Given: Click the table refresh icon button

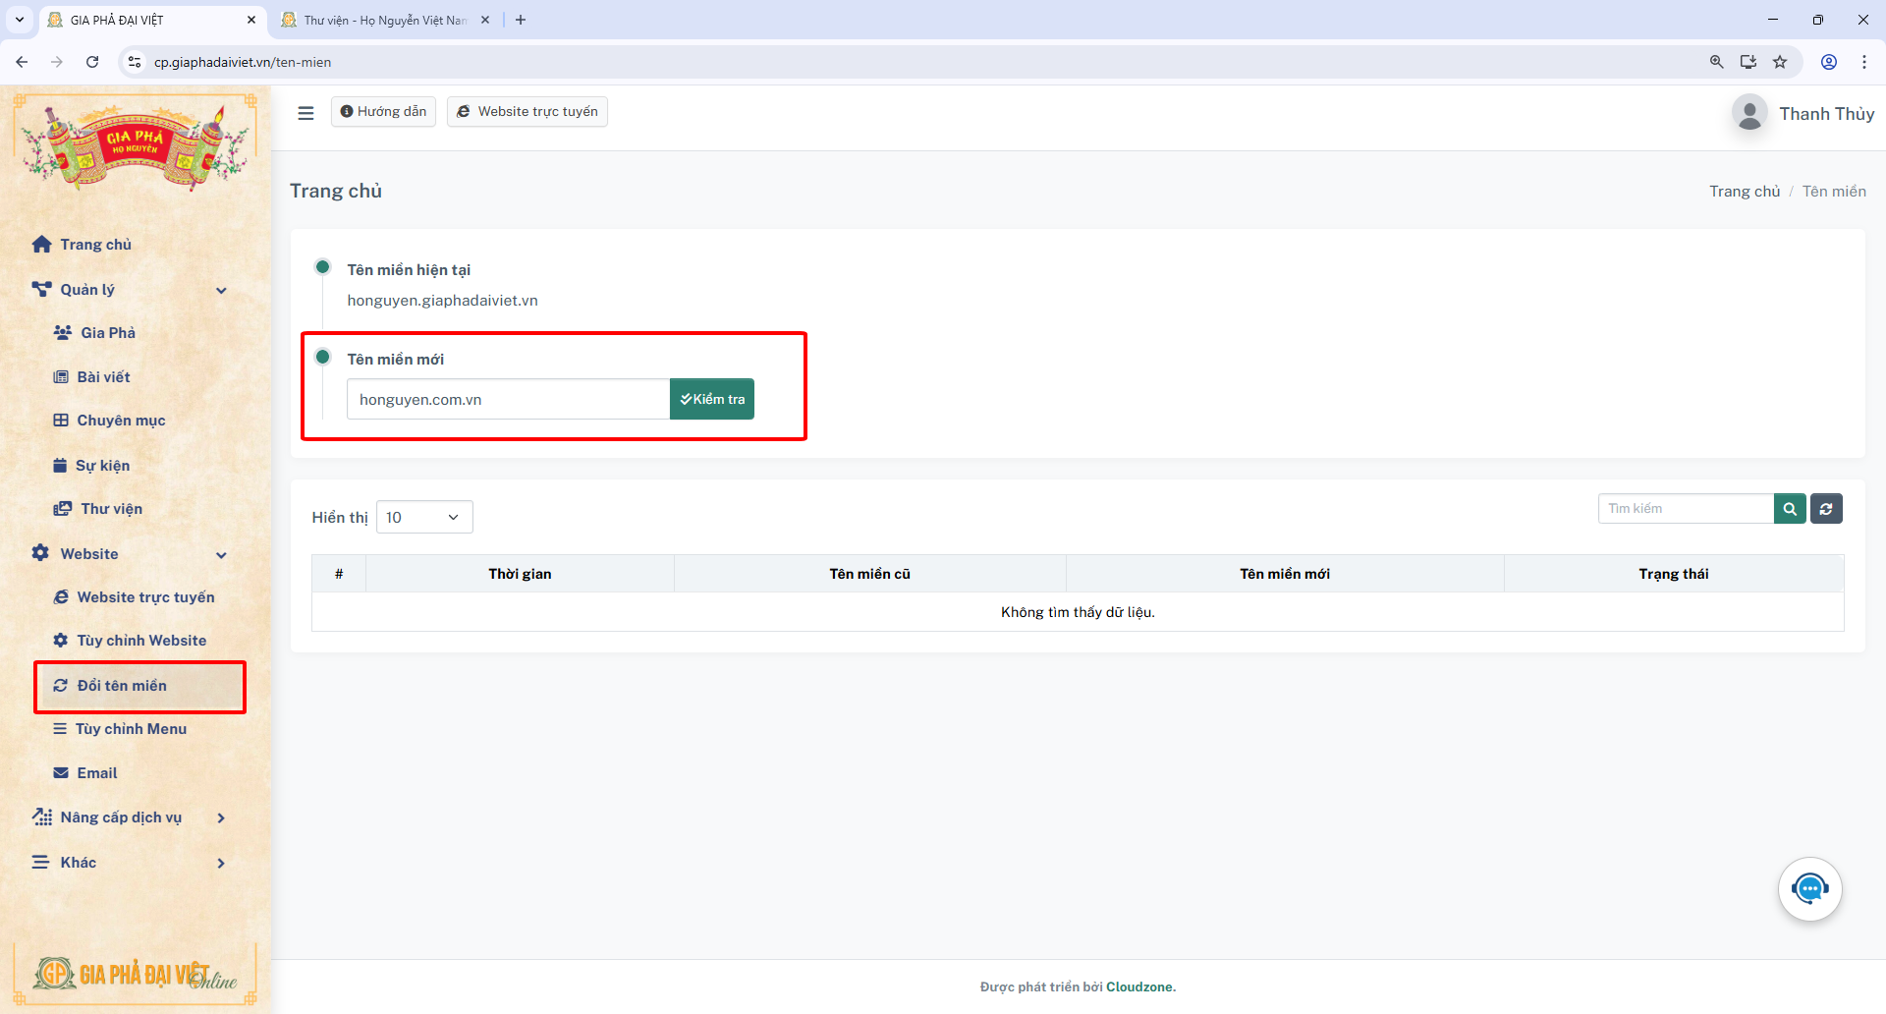Looking at the screenshot, I should 1826,509.
